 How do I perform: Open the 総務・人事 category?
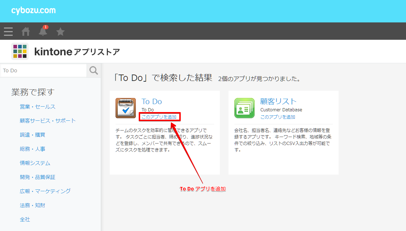[x=33, y=149]
